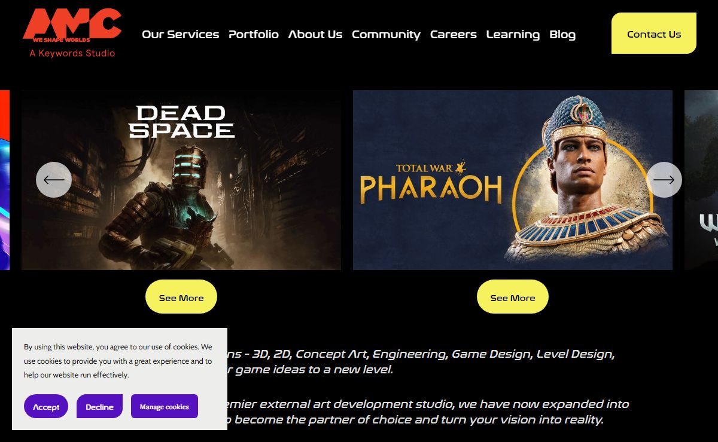Open the Dead Space project image

click(181, 180)
